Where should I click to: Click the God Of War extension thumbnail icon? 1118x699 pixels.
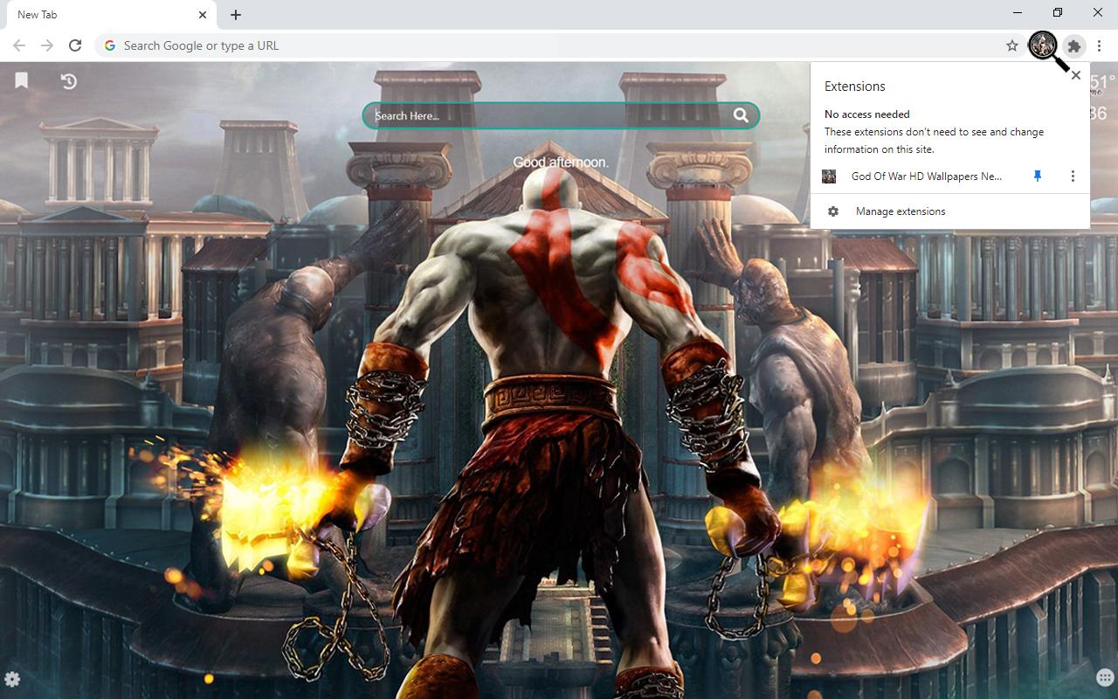(829, 176)
